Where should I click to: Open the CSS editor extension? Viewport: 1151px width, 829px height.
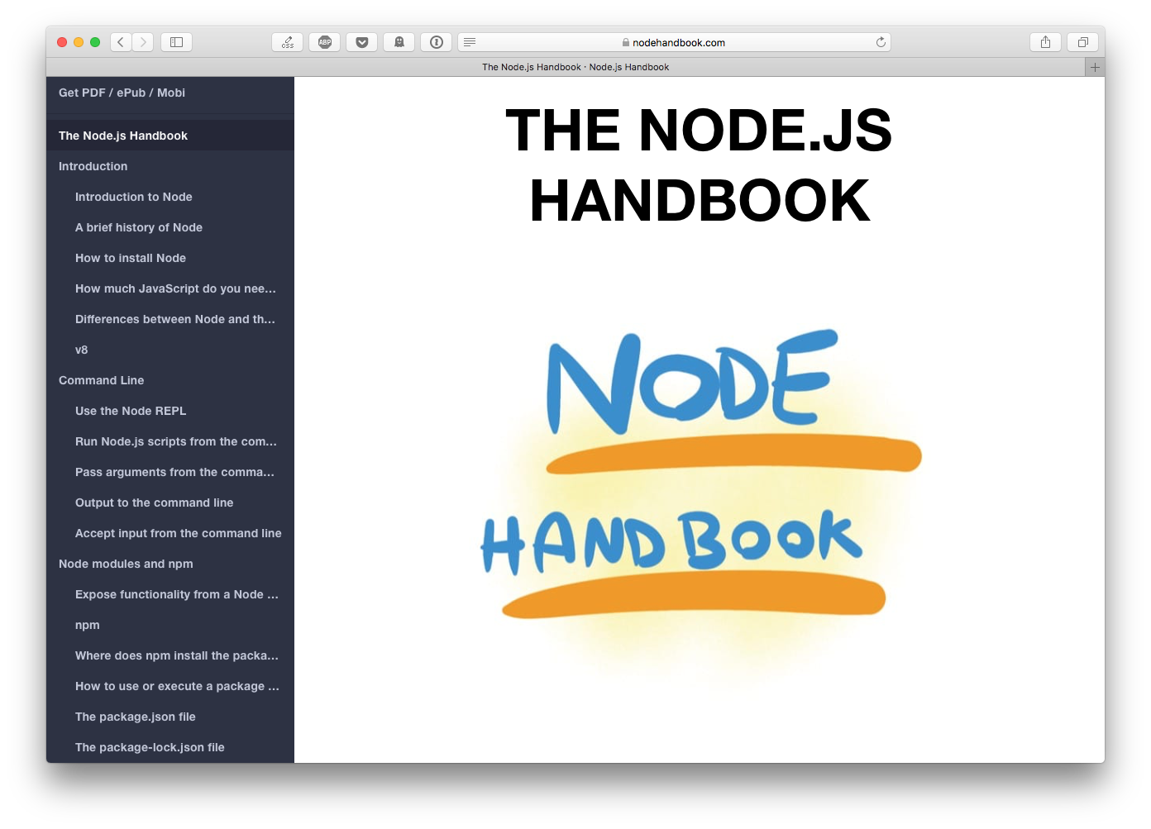click(287, 41)
